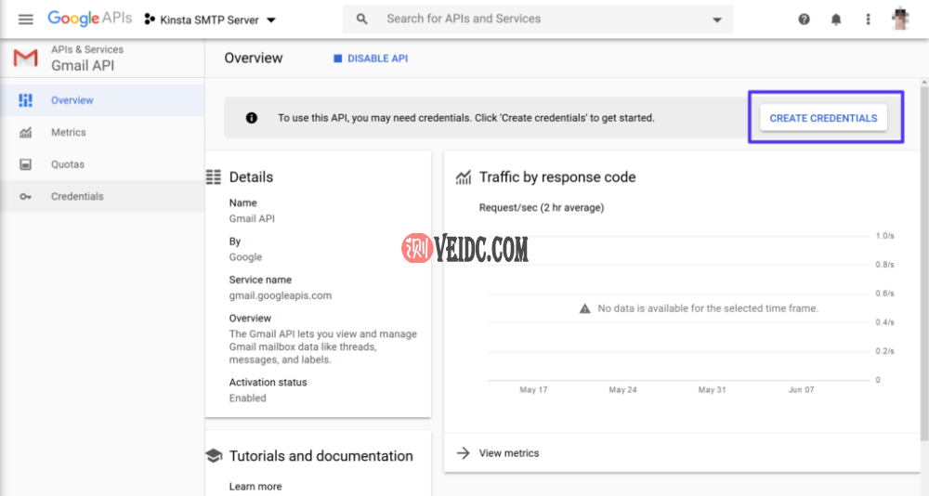Click the arrow icon beside View metrics

(464, 452)
